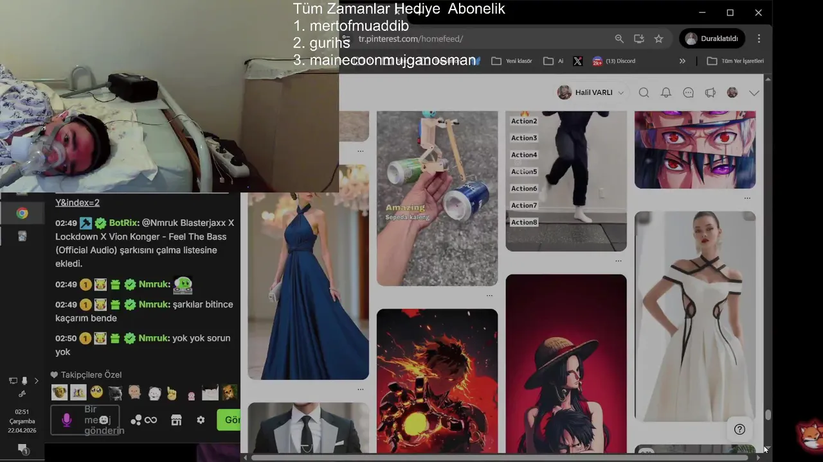Open chat settings gear
This screenshot has height=462, width=823.
tap(201, 420)
